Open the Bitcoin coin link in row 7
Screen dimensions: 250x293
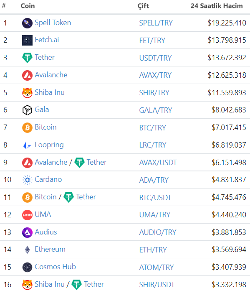point(45,127)
